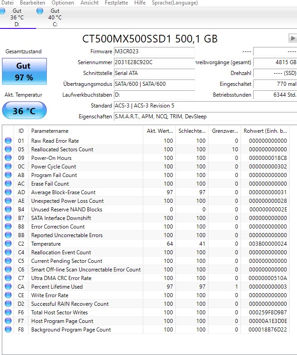
Task: Click status icon for Reported Uncorrectable Errors
Action: pos(8,235)
